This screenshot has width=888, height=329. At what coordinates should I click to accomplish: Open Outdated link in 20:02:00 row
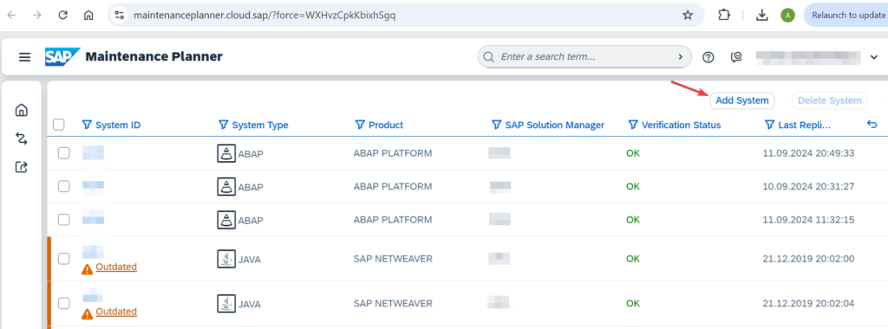(116, 267)
